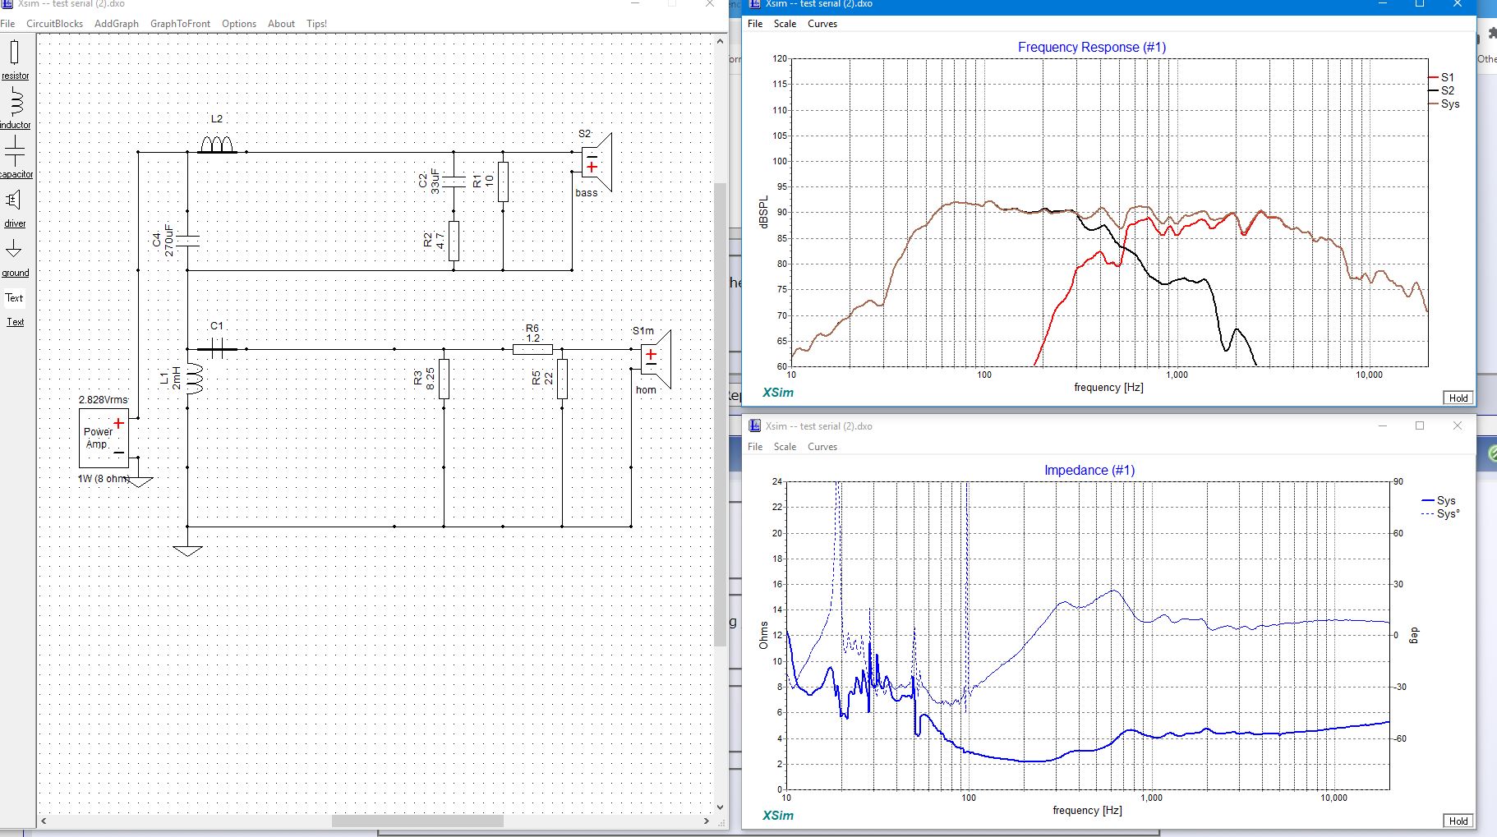Viewport: 1497px width, 837px height.
Task: Click the R2 4.7 ohm resistor
Action: [454, 241]
